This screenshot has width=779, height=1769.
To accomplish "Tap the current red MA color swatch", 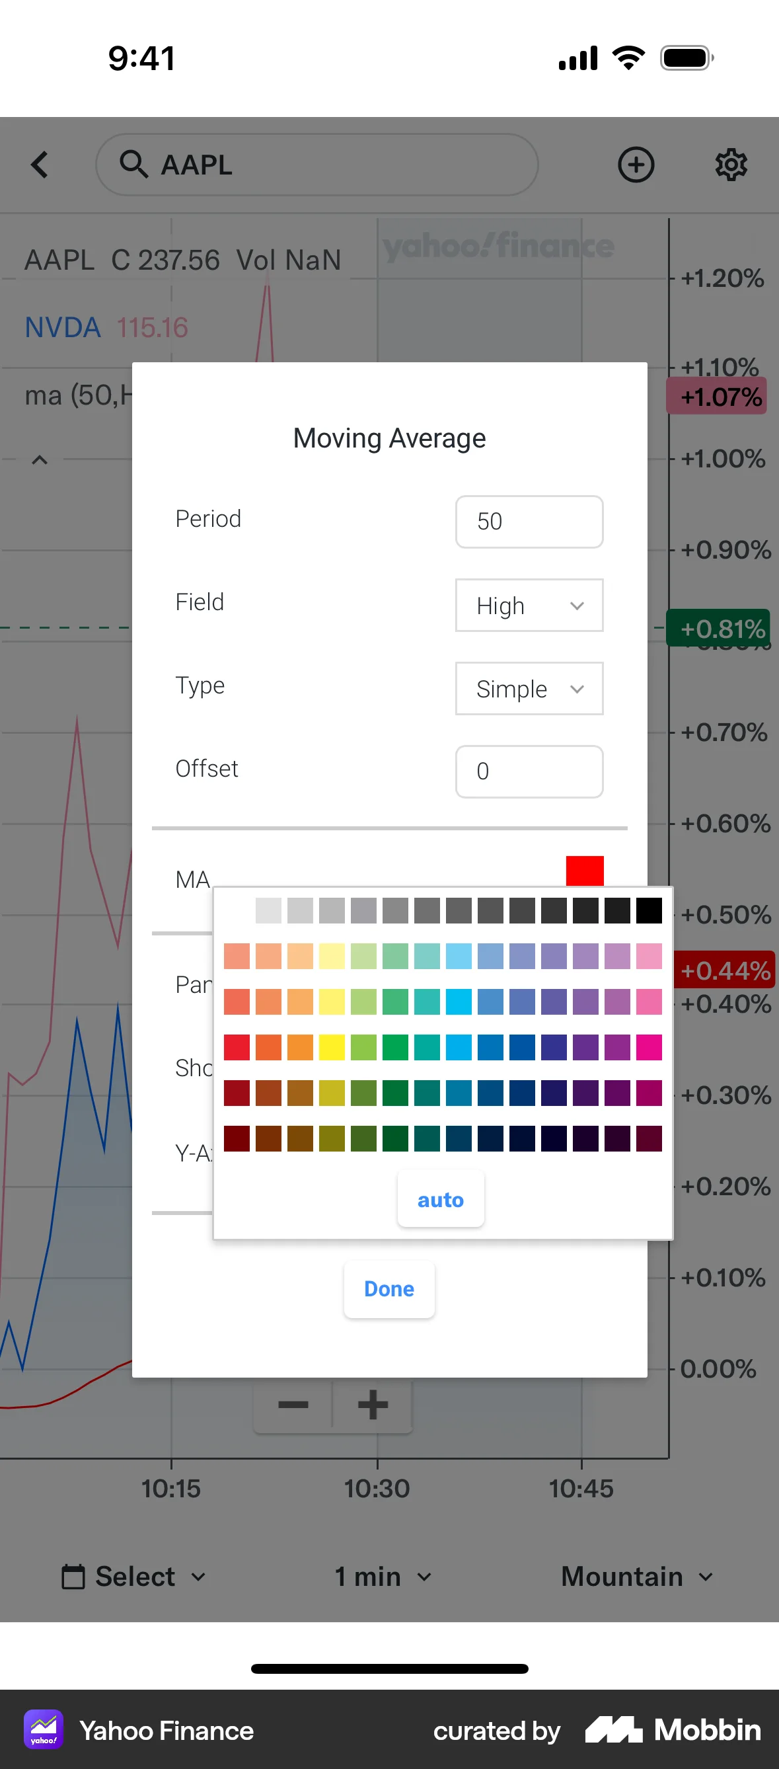I will tap(583, 870).
